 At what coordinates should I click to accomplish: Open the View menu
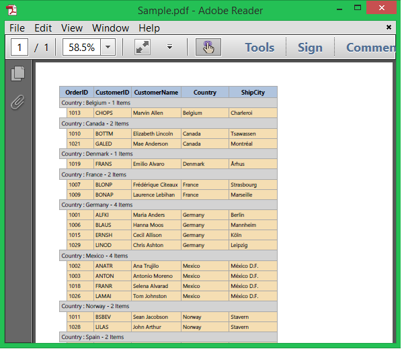point(72,28)
